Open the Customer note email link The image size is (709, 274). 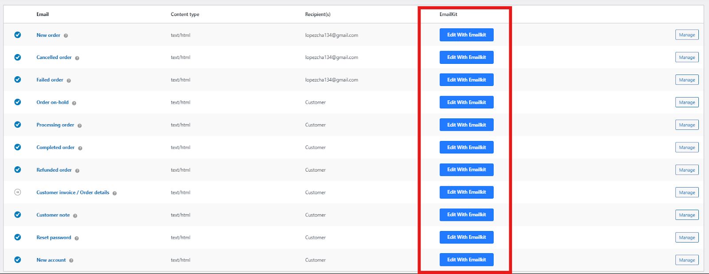pos(53,215)
